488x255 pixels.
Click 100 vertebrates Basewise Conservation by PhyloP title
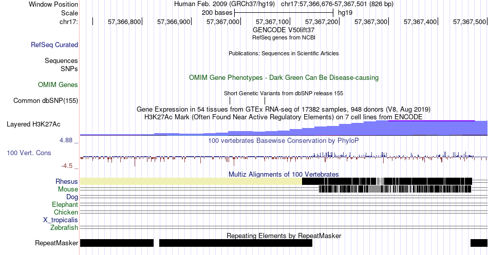click(284, 140)
